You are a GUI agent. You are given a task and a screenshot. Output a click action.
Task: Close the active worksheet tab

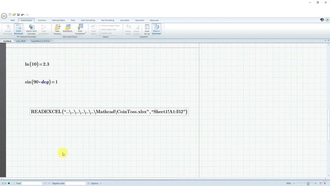coord(328,40)
